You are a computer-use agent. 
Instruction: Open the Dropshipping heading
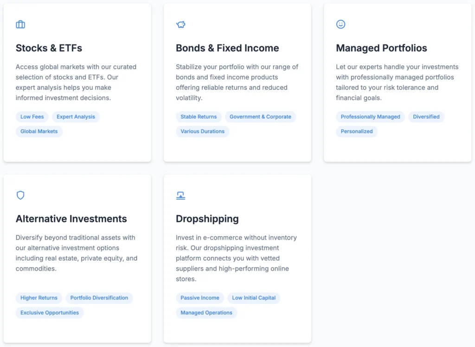pyautogui.click(x=207, y=219)
